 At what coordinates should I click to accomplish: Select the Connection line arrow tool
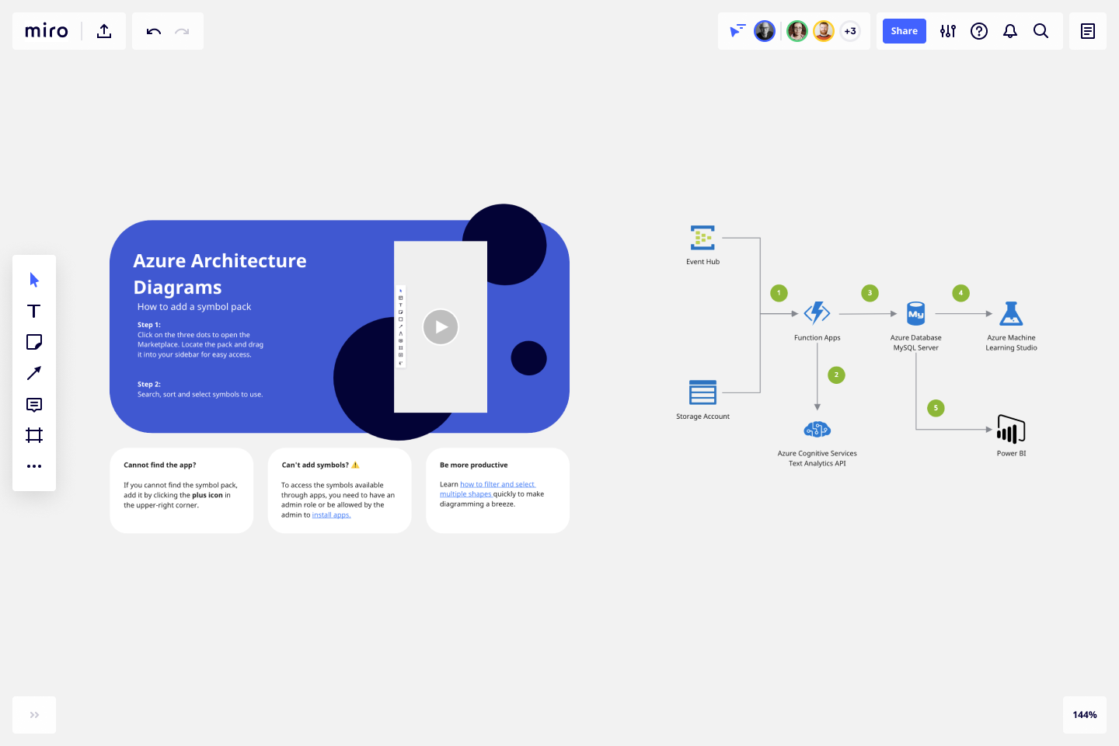pyautogui.click(x=34, y=373)
